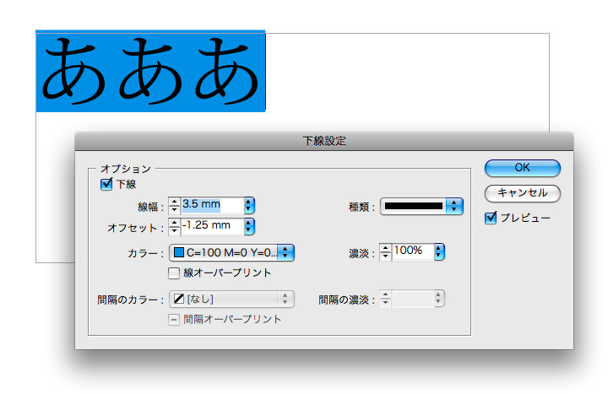The image size is (608, 394).
Task: Toggle the 下線 checkbox
Action: (106, 184)
